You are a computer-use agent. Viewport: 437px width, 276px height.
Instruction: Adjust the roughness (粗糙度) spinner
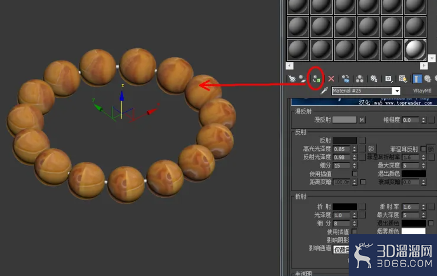click(423, 120)
